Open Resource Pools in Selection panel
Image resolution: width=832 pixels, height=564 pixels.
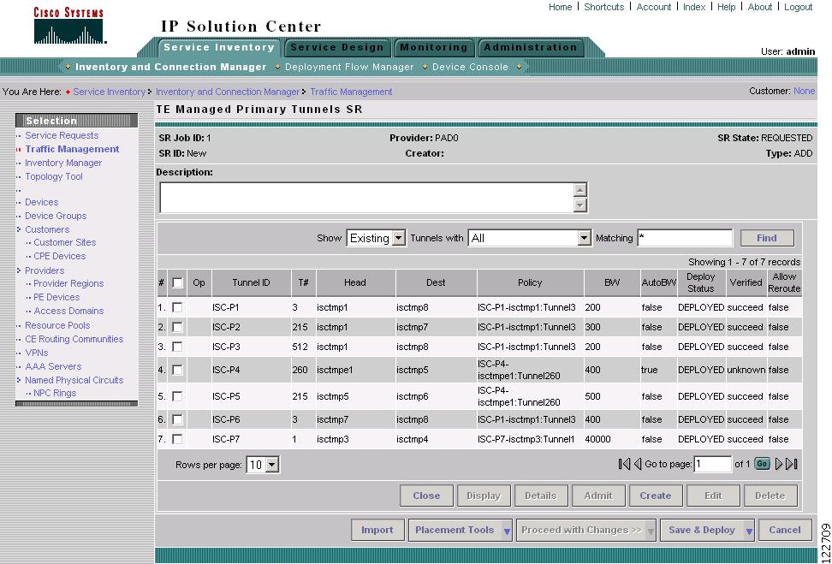(x=57, y=325)
